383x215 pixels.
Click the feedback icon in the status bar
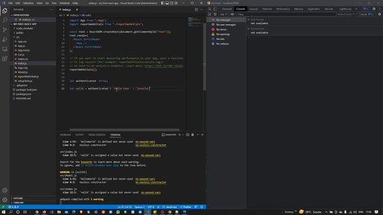tap(196, 207)
